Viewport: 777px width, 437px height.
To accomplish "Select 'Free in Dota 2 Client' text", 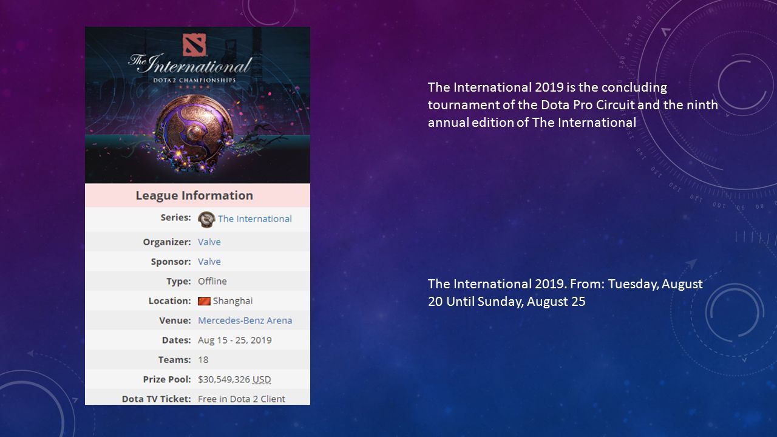I will (242, 399).
